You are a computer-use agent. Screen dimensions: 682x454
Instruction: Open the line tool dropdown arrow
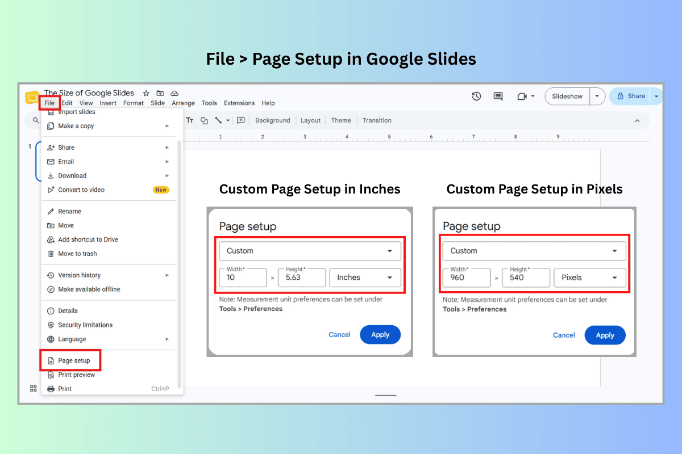[228, 120]
